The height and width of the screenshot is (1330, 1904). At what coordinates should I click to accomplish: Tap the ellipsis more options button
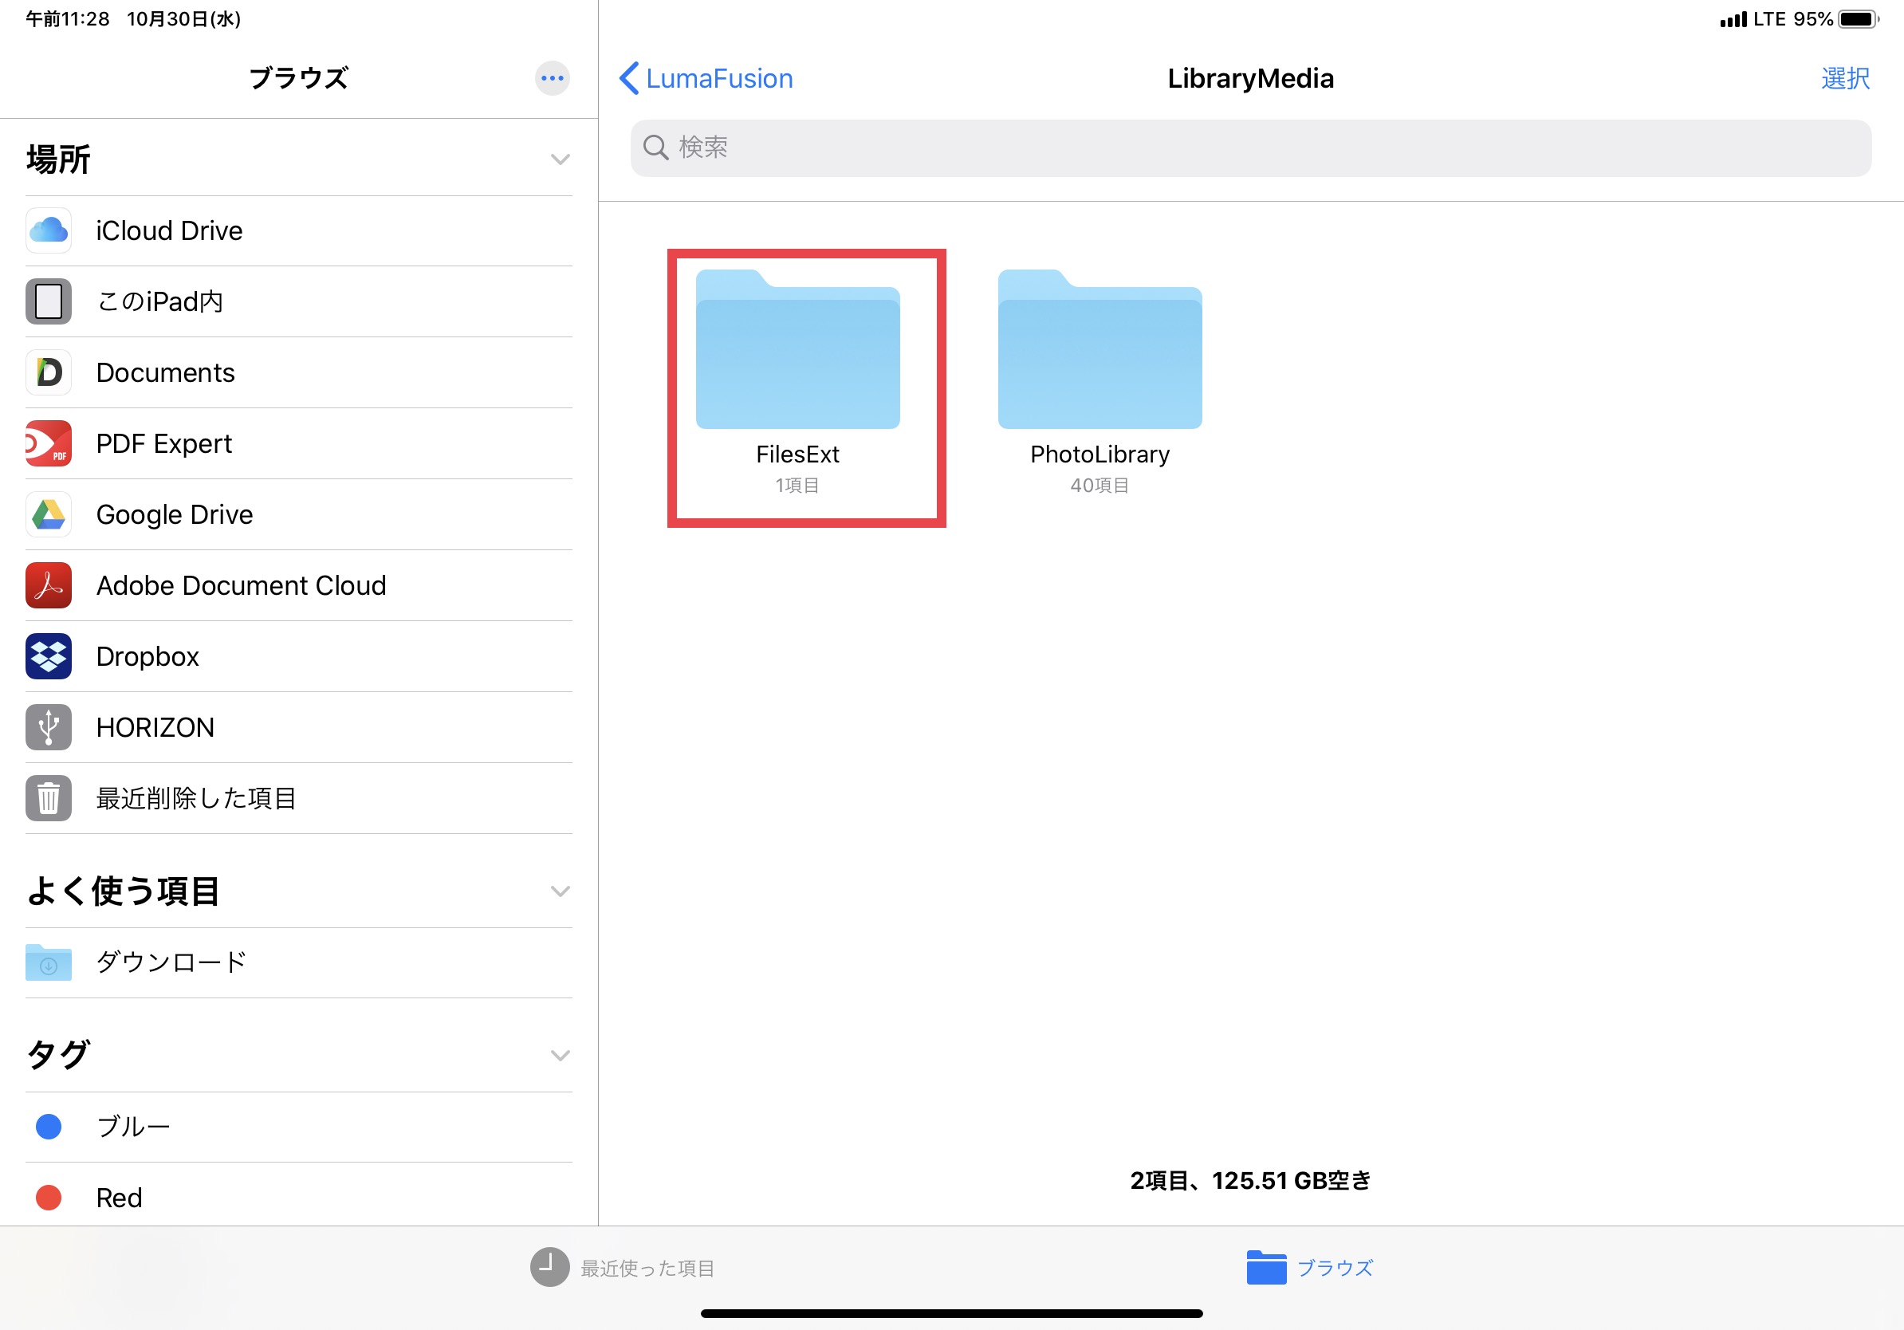pos(553,79)
